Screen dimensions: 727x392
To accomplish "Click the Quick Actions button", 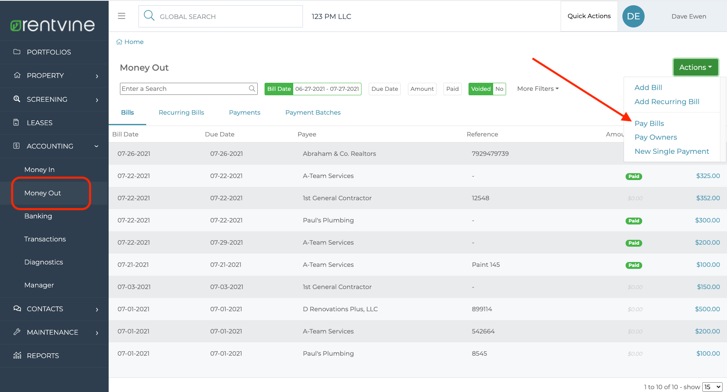I will (x=589, y=16).
